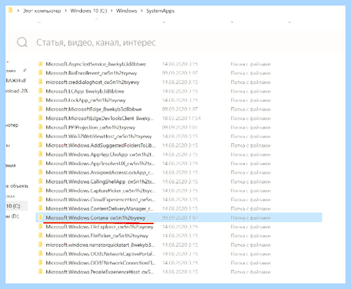Select folder icon of Windows.FileExplorer row

(x=40, y=226)
